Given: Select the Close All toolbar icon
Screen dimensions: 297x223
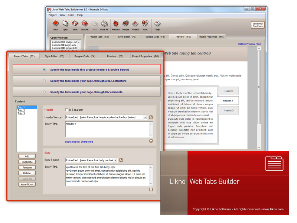Looking at the screenshot, I should (x=104, y=23).
